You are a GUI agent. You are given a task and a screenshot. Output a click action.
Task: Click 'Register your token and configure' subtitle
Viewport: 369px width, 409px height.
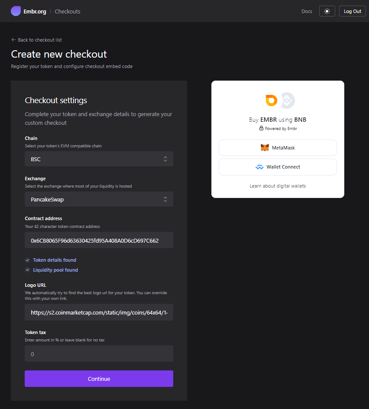pyautogui.click(x=72, y=66)
